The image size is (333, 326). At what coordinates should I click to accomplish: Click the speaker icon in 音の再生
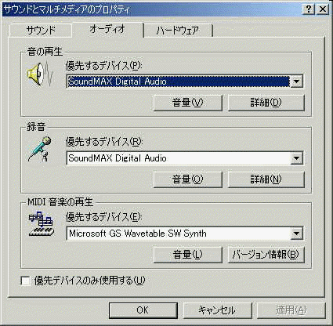[40, 74]
